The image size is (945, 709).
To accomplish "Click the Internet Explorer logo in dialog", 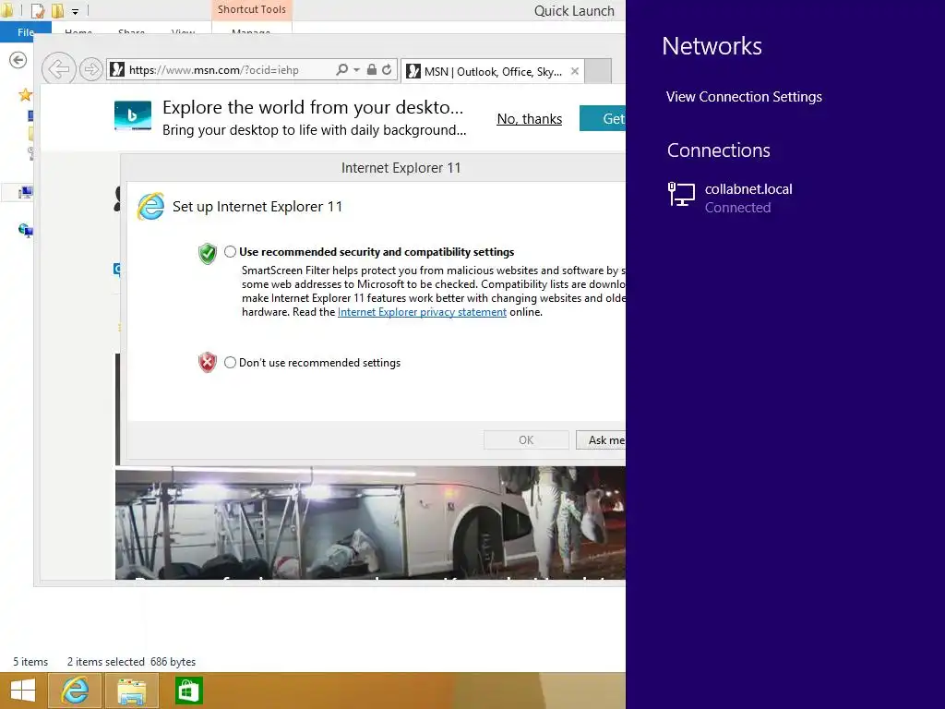I will [x=150, y=207].
